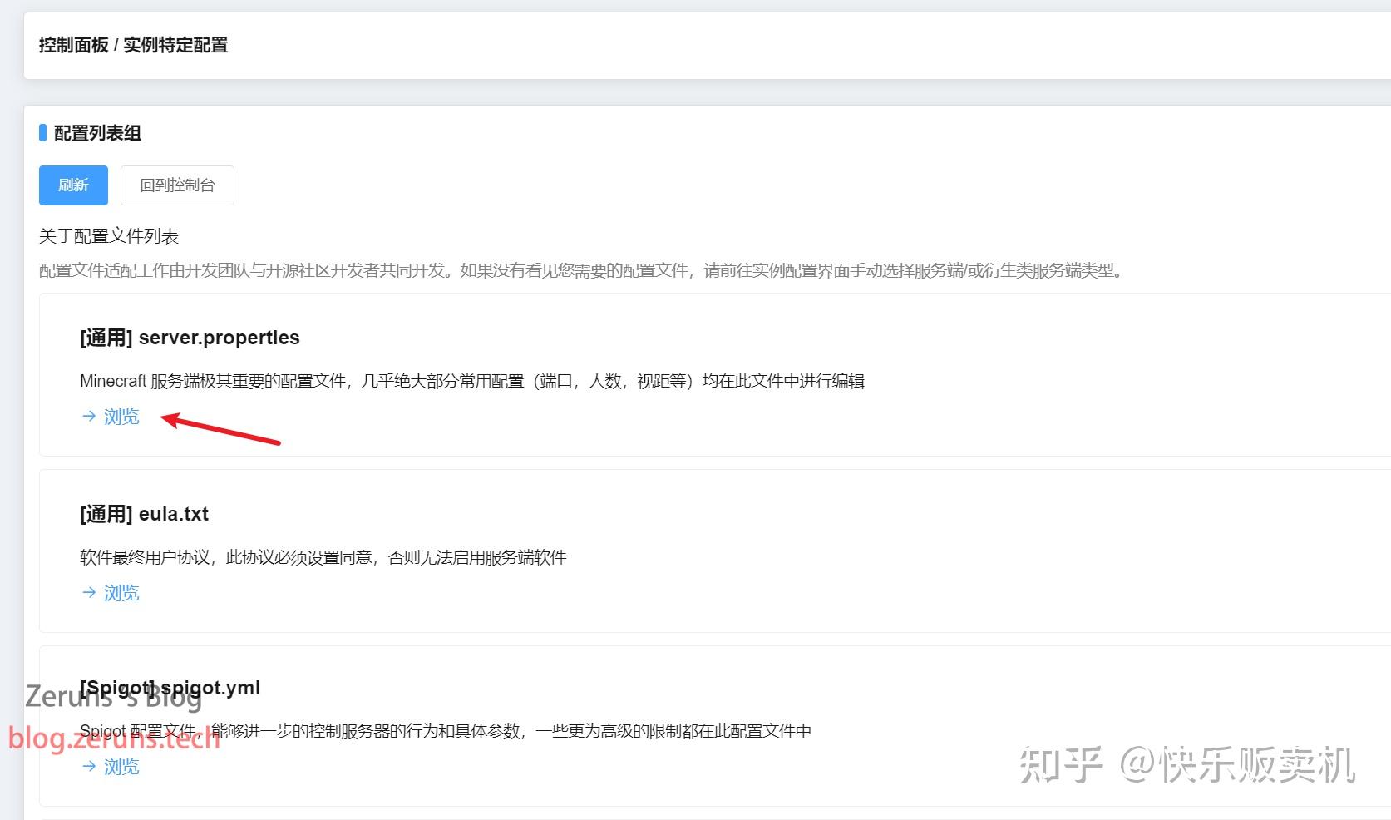Click the arrow icon before eula.txt 浏览

coord(88,592)
